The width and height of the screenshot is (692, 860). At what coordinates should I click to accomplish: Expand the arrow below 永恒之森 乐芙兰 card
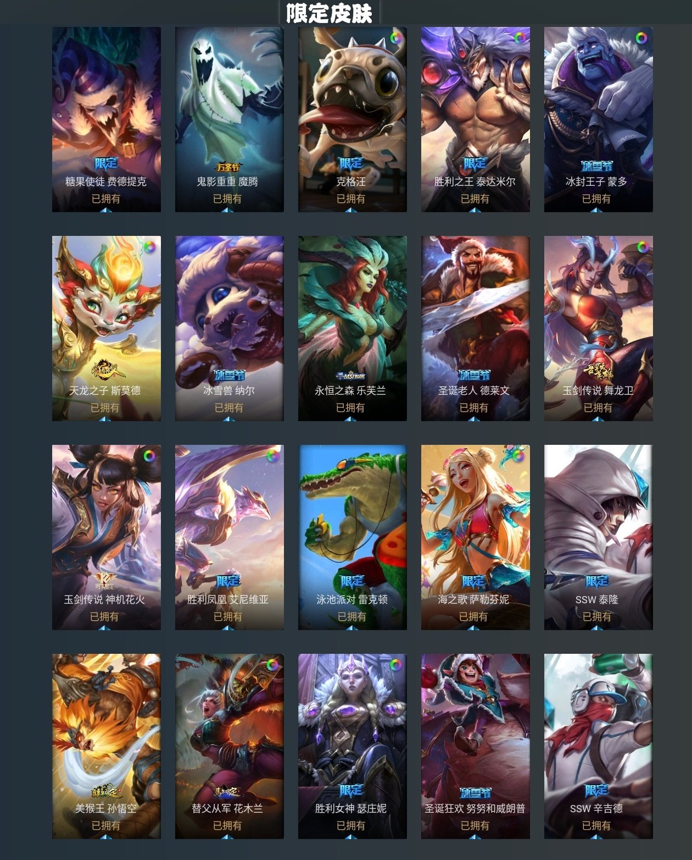tap(351, 418)
